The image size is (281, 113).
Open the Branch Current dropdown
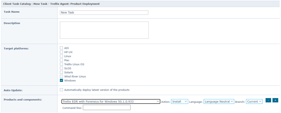pos(254,101)
